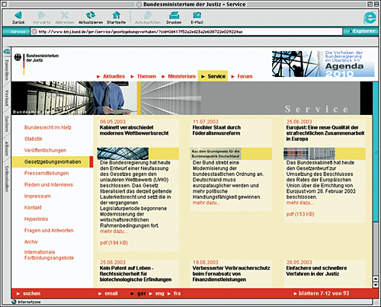Open Reden und Interviews link
This screenshot has height=307, width=381.
coord(49,184)
